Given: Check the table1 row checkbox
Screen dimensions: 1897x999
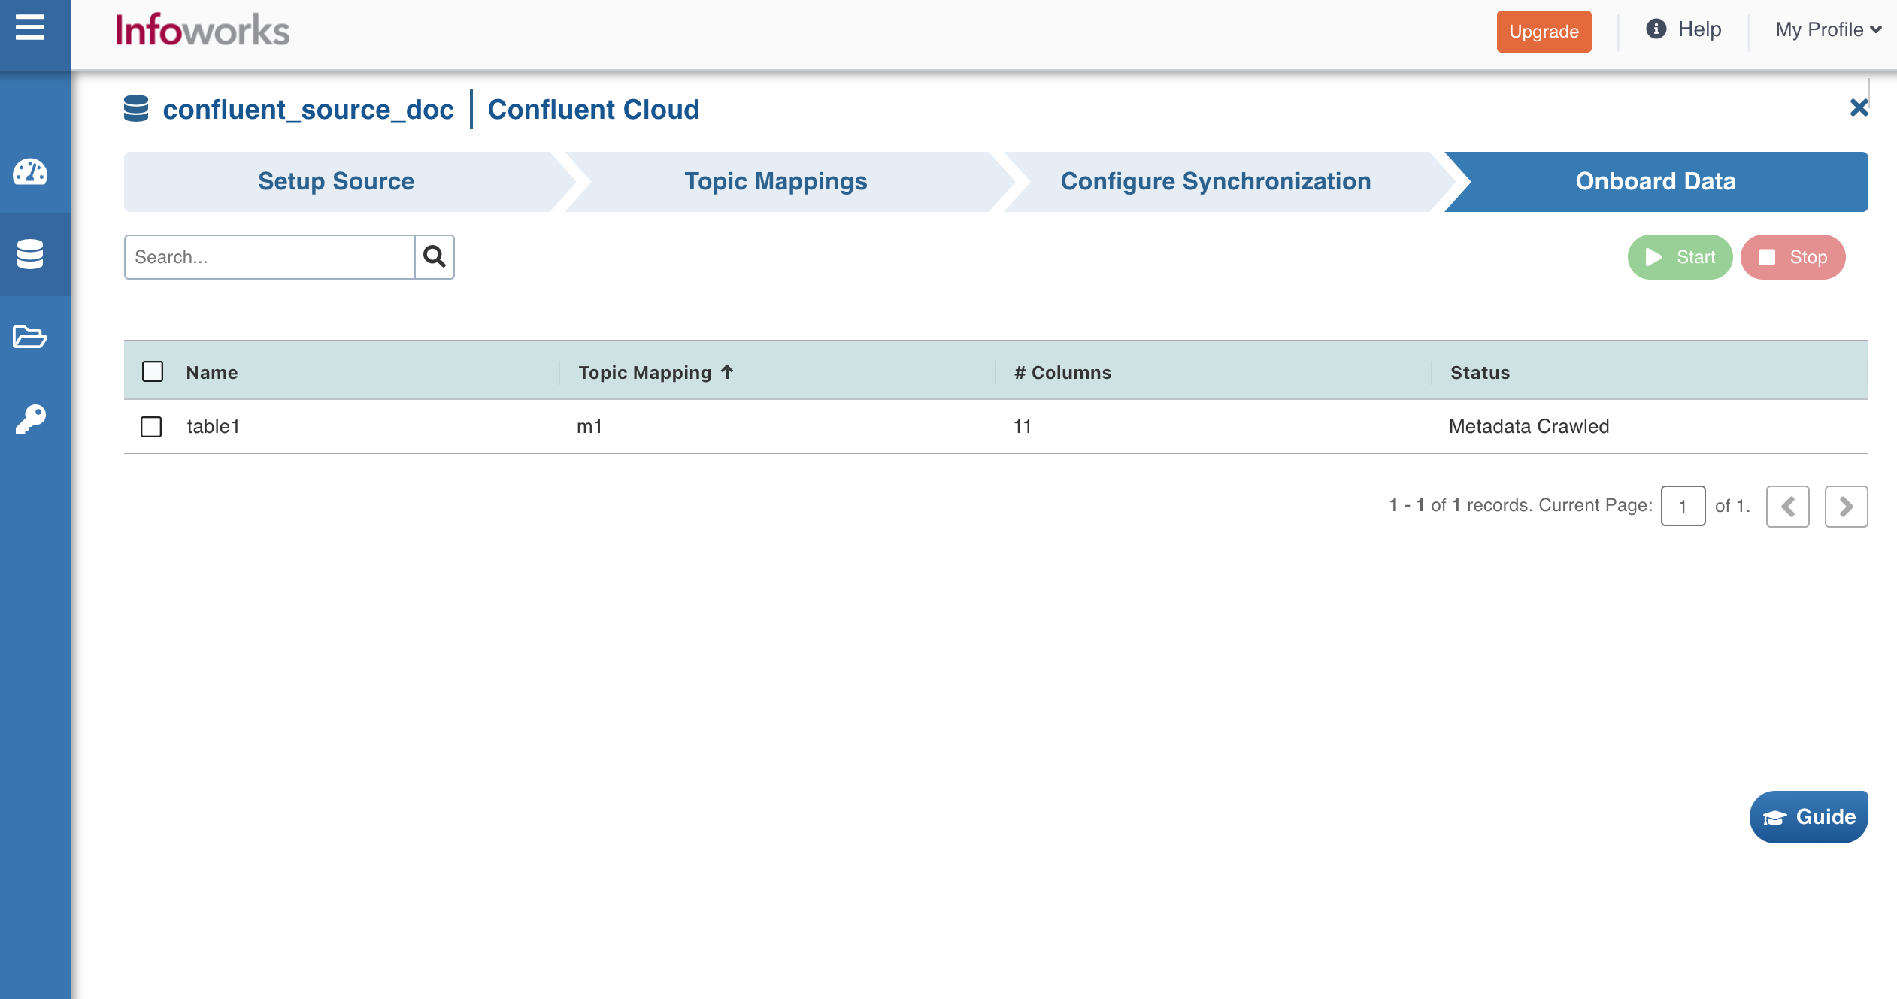Looking at the screenshot, I should pyautogui.click(x=151, y=427).
